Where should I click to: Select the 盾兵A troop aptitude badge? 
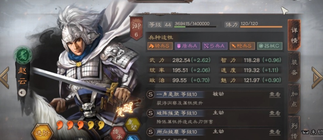point(187,46)
